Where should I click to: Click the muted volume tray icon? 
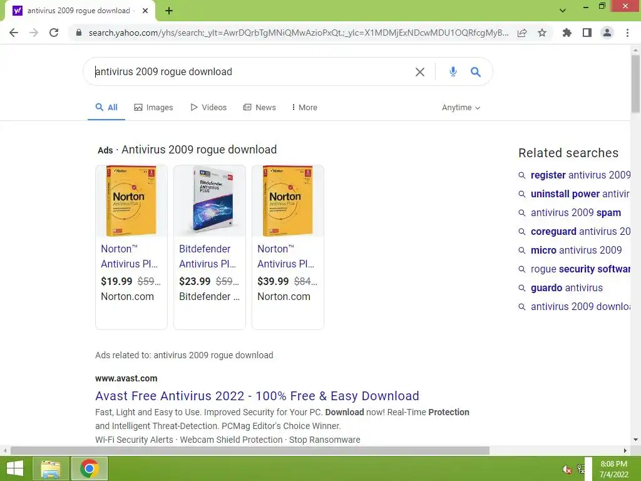coord(567,469)
